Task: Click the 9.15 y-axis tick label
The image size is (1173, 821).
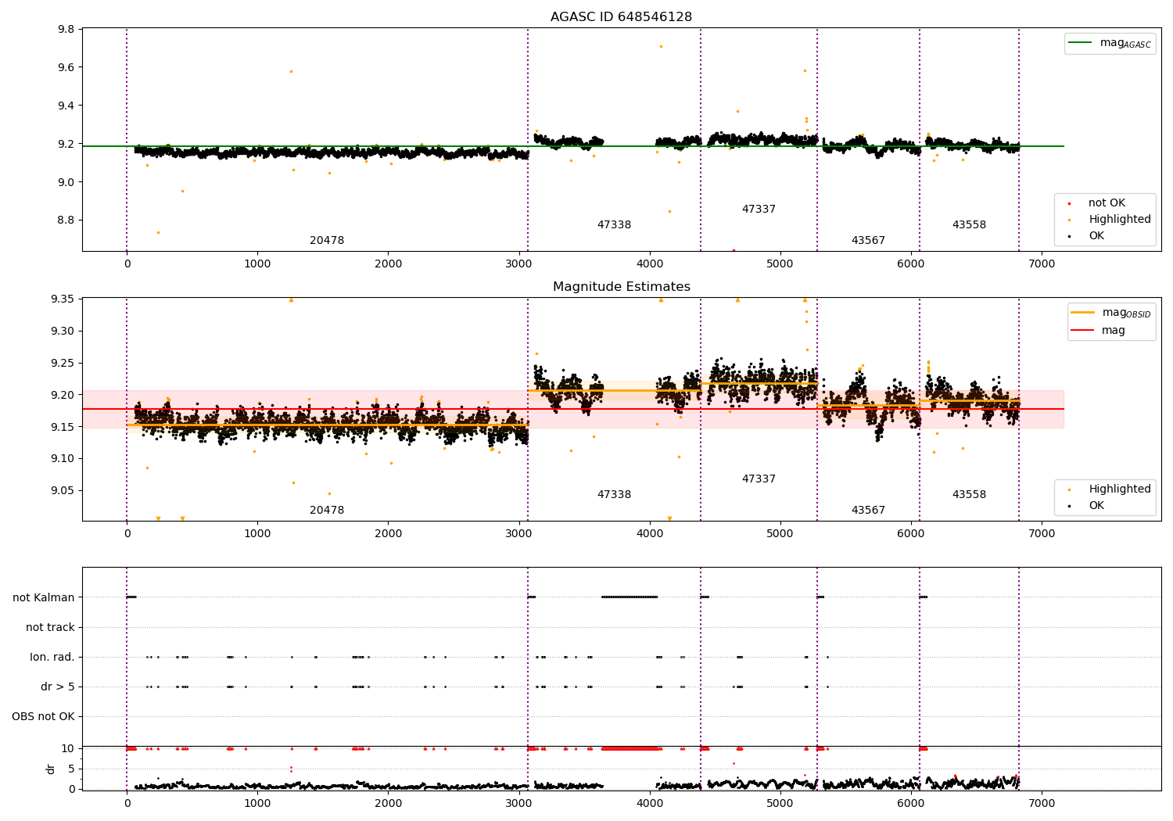Action: coord(63,427)
